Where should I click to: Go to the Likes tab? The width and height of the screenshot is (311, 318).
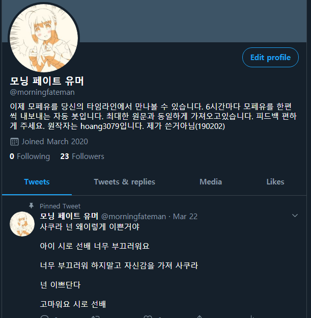[275, 182]
